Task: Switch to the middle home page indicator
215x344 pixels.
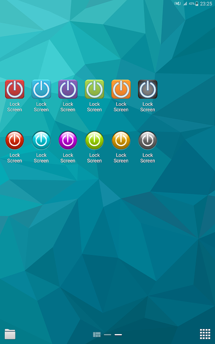Action: tap(107, 335)
